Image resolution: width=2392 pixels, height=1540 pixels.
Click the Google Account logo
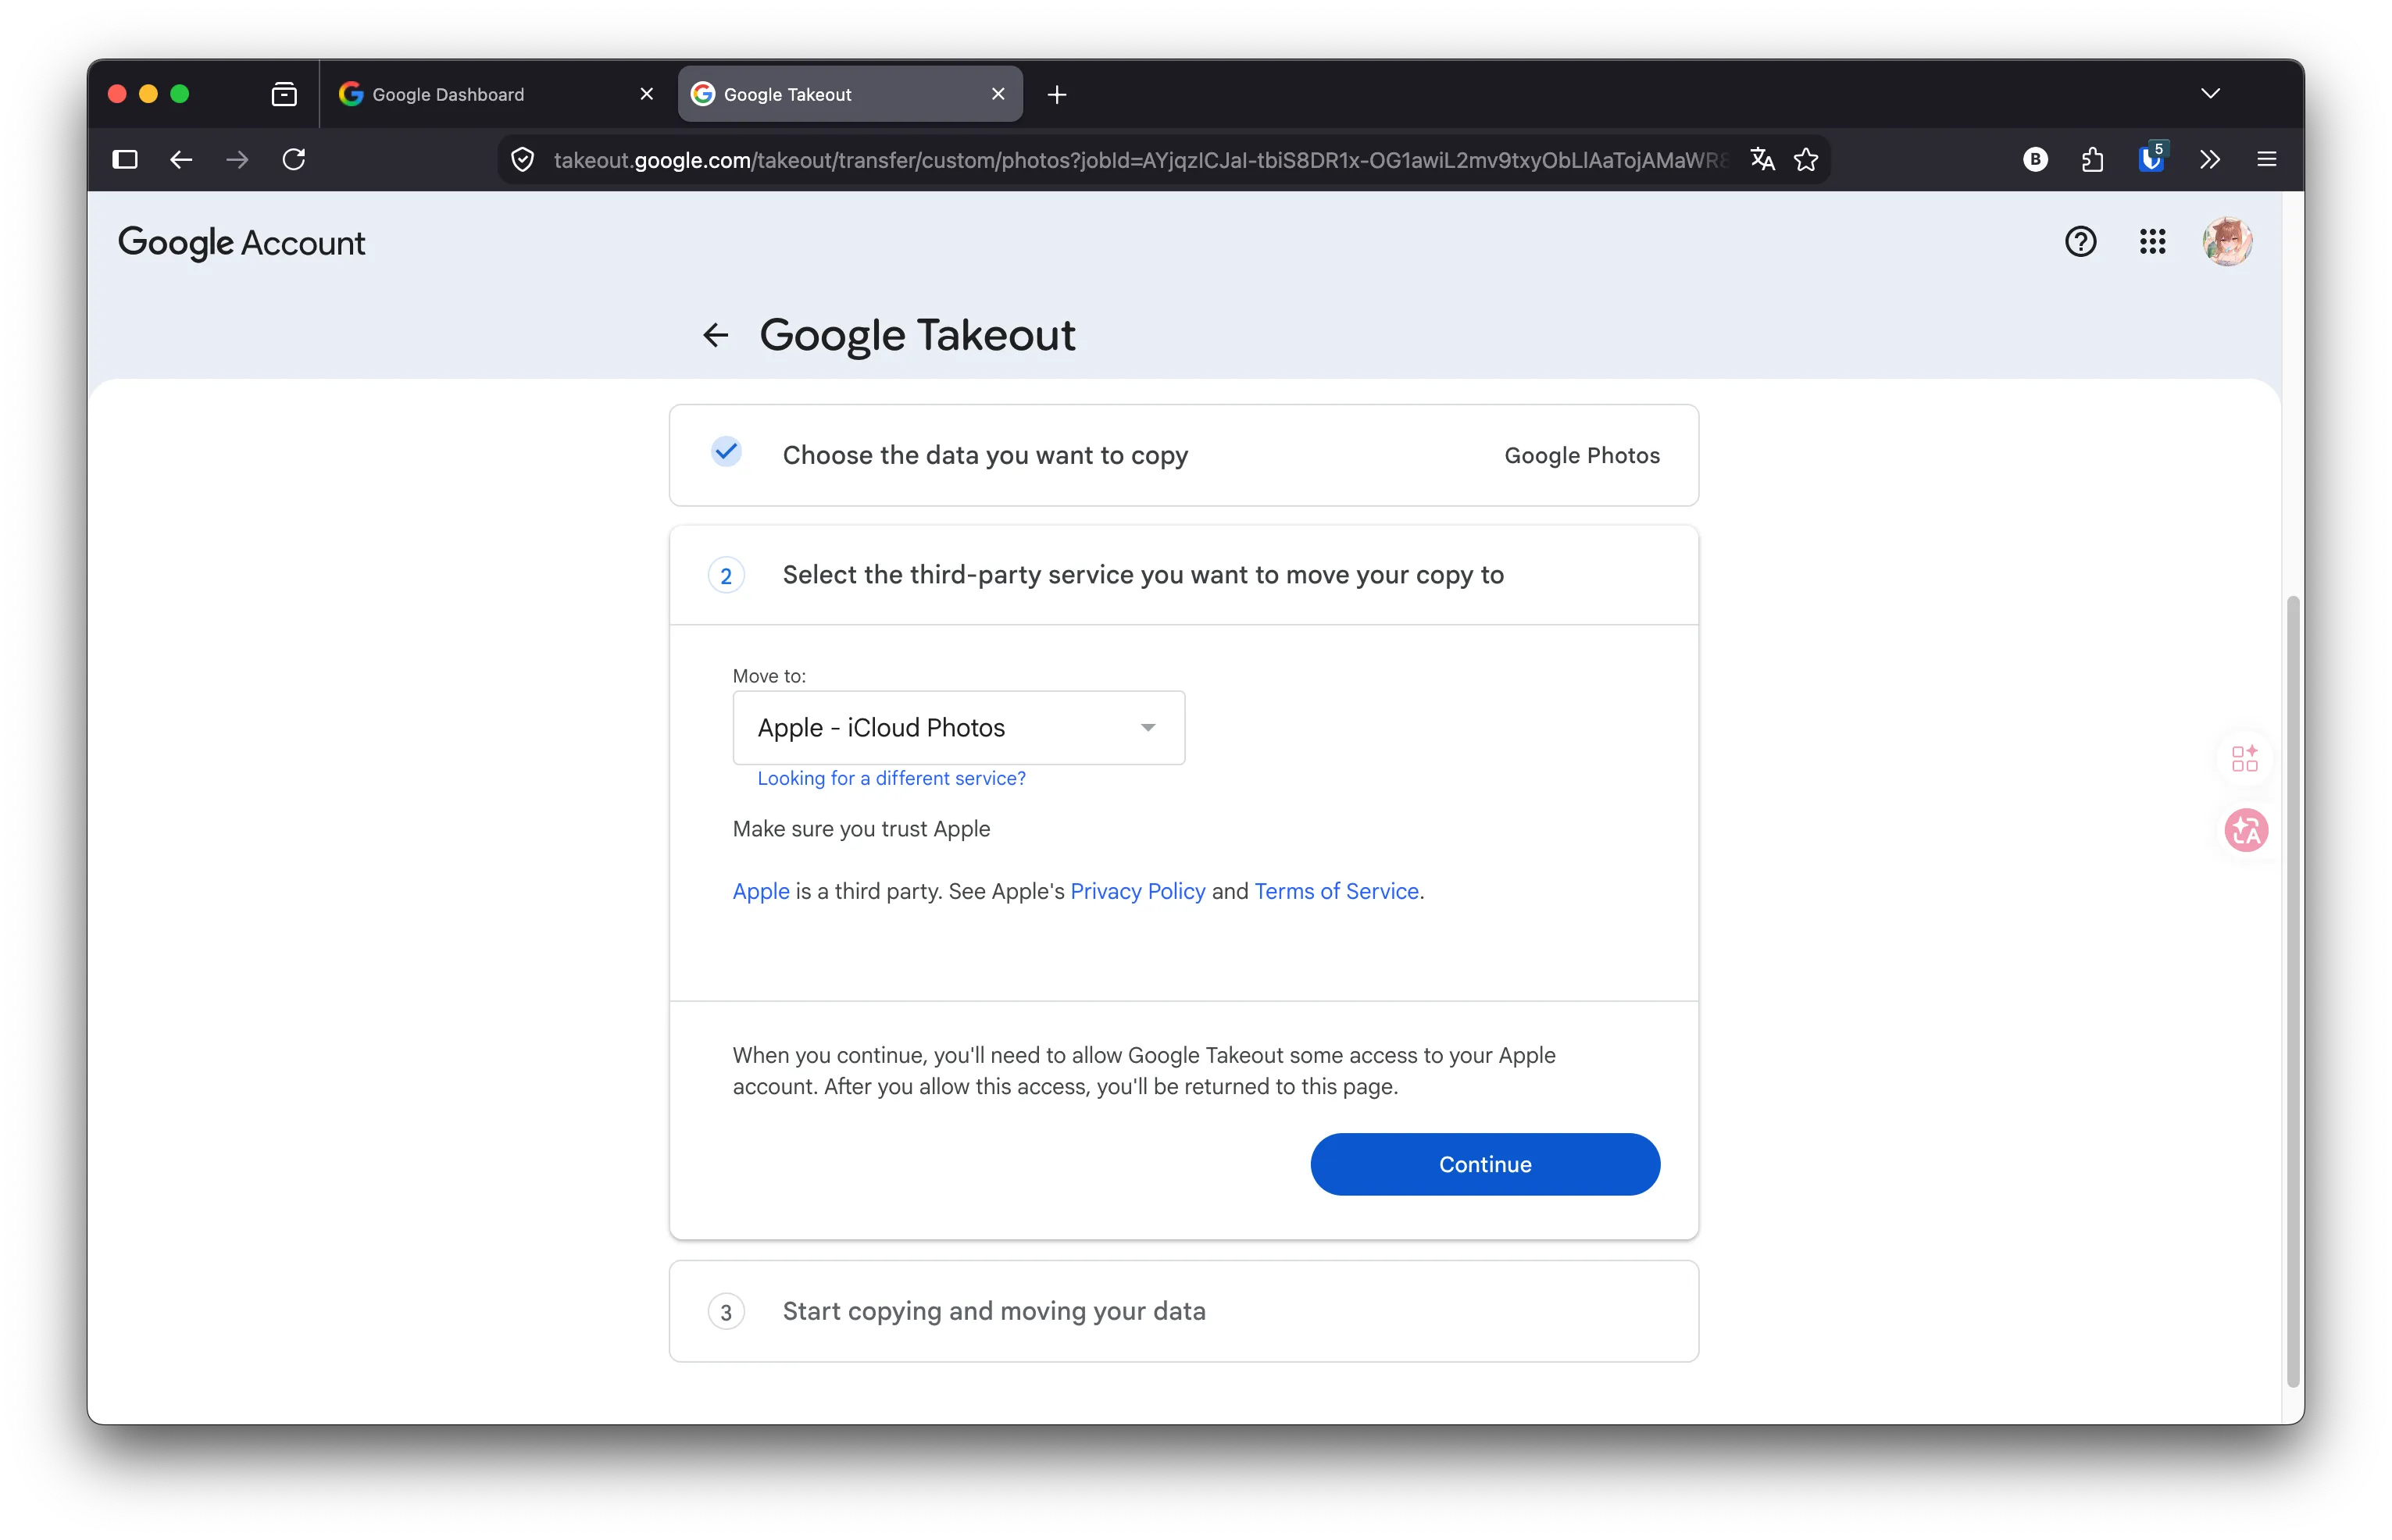coord(241,242)
